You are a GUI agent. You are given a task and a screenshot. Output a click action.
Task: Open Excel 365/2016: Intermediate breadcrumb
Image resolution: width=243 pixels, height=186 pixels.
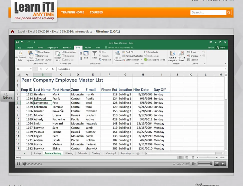(x=72, y=31)
